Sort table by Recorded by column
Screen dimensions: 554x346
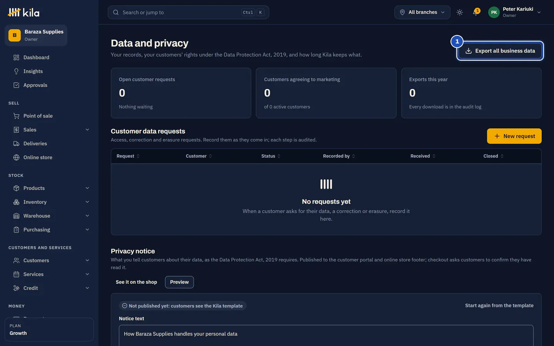(339, 156)
